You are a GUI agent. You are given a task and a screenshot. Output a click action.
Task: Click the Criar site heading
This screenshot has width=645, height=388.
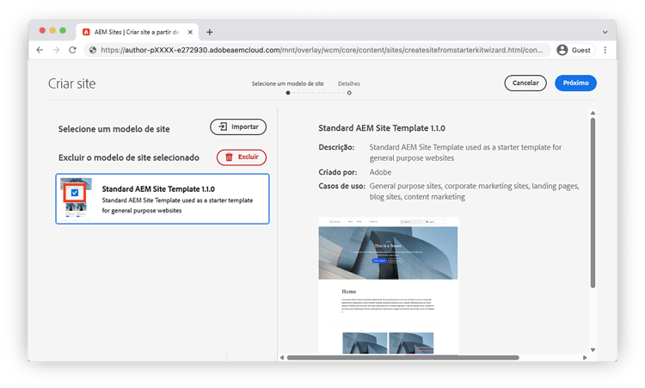point(72,83)
